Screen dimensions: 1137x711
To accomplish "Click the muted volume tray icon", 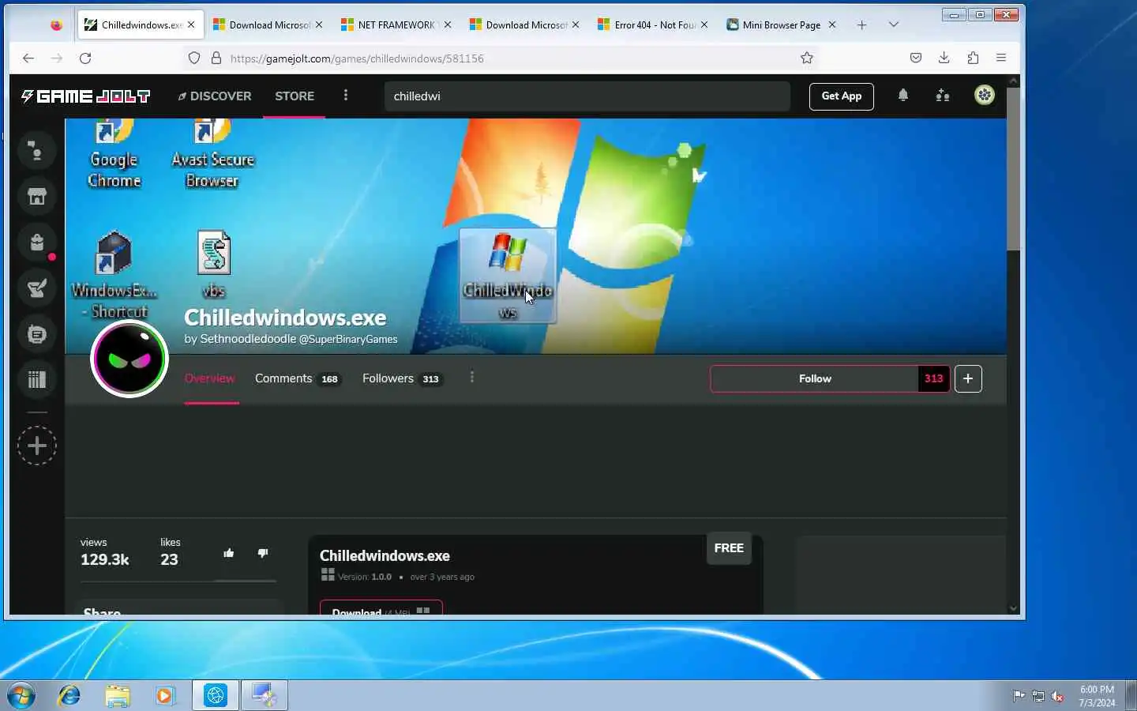I will pos(1058,696).
